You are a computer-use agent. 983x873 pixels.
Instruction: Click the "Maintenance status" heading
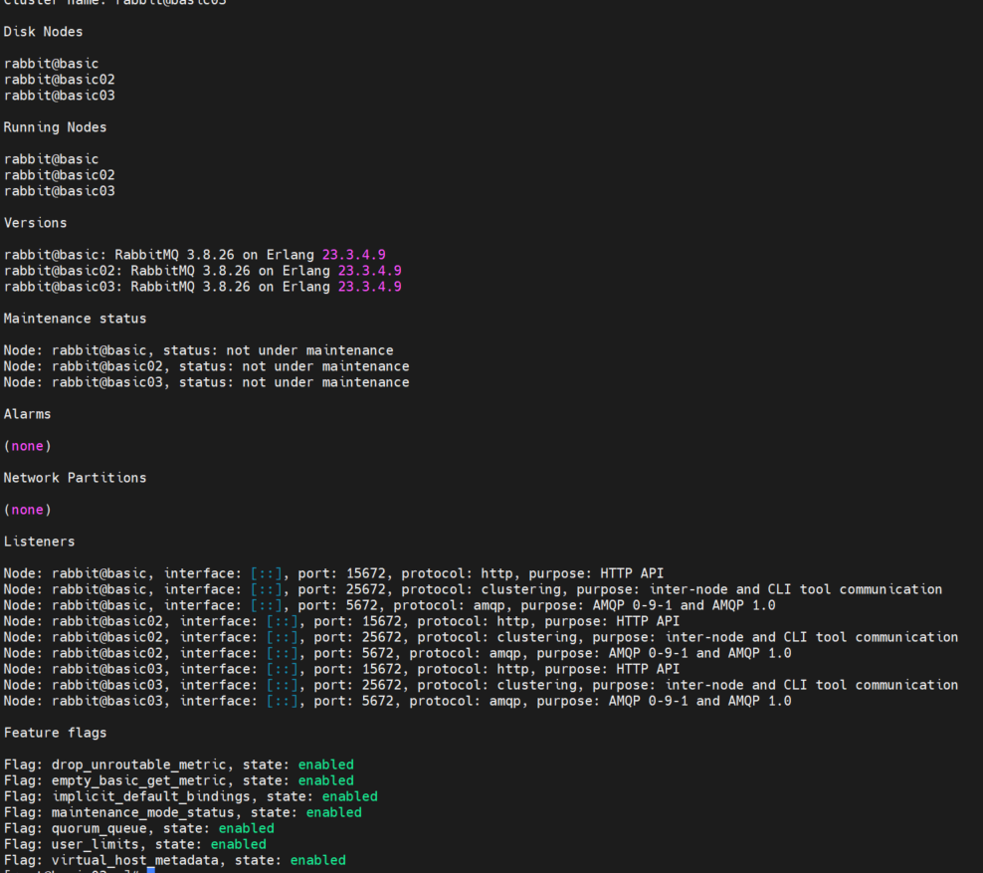click(75, 319)
